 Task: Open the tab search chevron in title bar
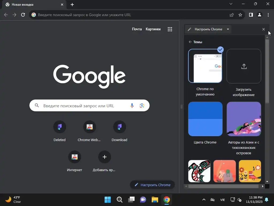click(231, 4)
